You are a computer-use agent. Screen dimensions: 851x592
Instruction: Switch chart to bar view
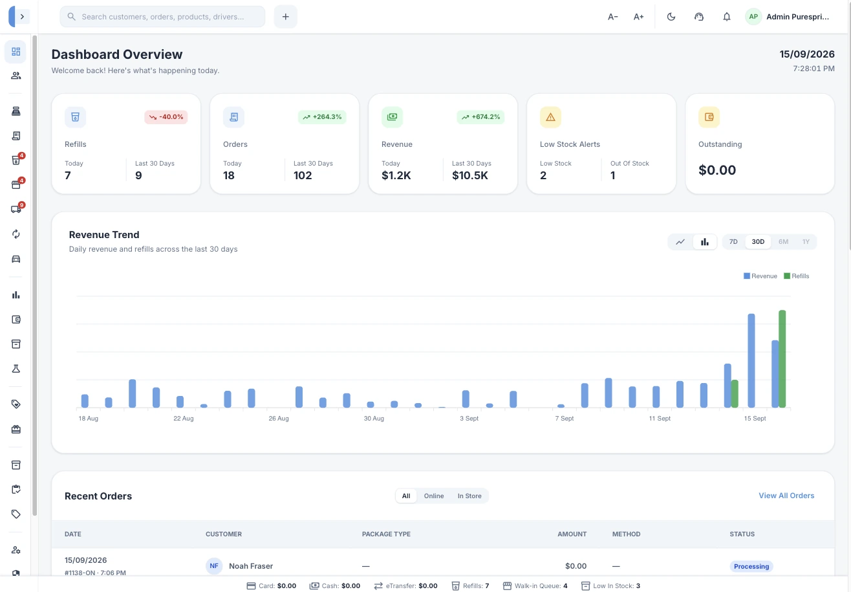coord(705,242)
